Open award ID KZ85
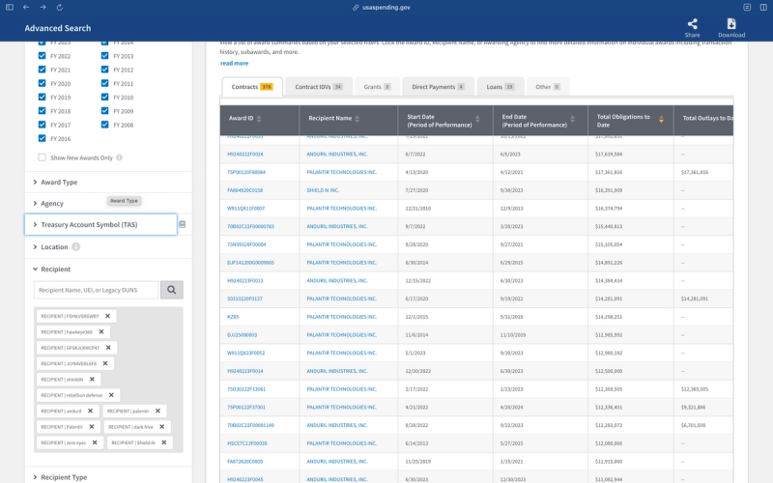The width and height of the screenshot is (773, 483). point(233,317)
